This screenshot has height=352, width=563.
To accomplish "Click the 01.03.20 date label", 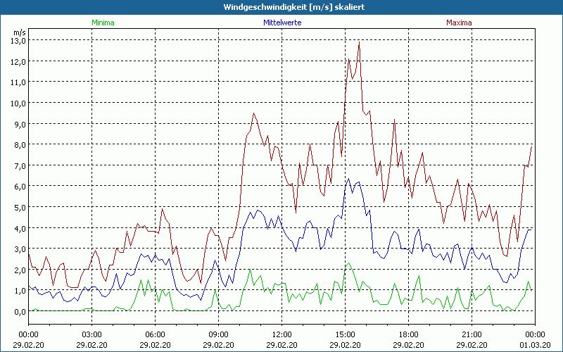I will 535,345.
